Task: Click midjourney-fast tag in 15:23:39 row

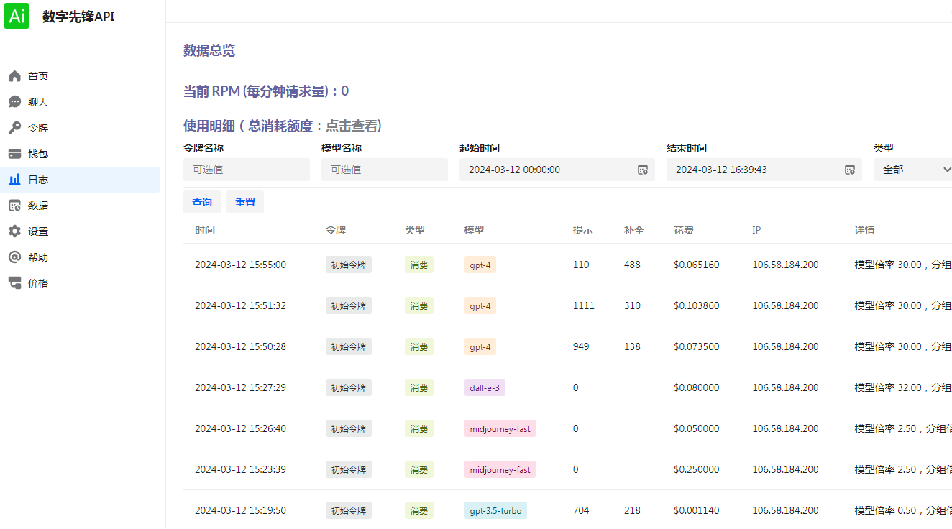Action: 500,469
